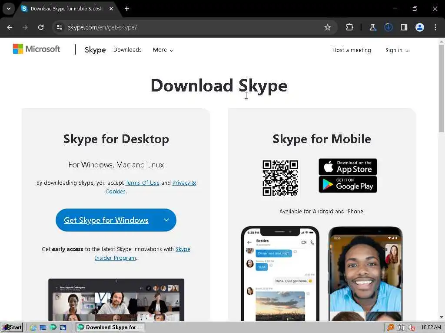The image size is (445, 333).
Task: Launch Internet Explorer from quick launch
Action: [33, 327]
